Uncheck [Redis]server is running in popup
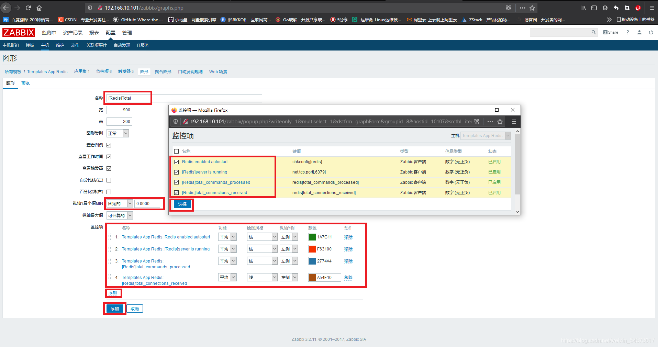The width and height of the screenshot is (658, 347). [177, 172]
